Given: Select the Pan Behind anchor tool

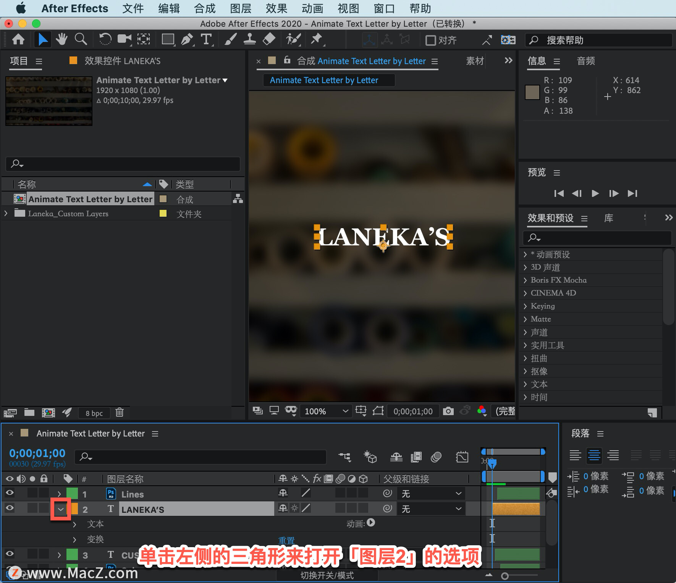Looking at the screenshot, I should tap(144, 39).
